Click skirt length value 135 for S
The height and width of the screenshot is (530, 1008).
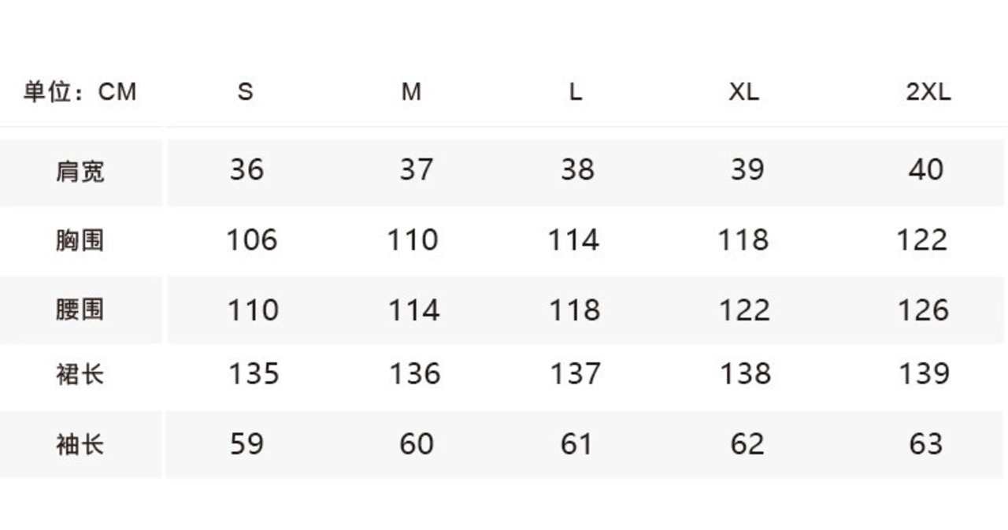pyautogui.click(x=254, y=373)
